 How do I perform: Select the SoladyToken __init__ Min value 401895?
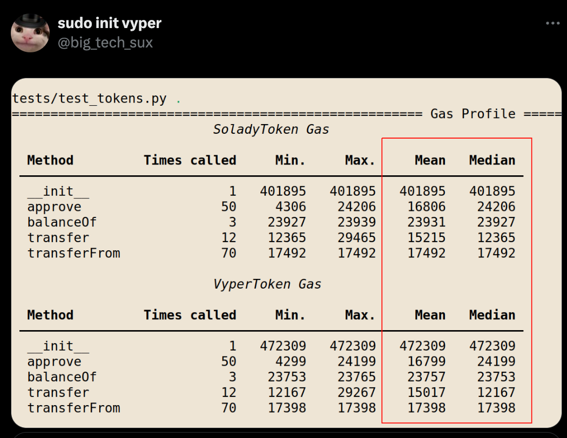point(283,191)
